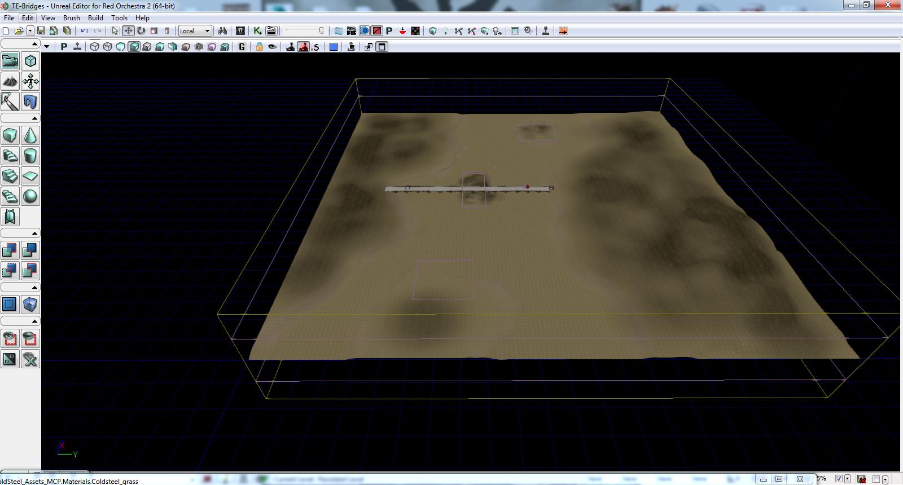Click the CSG Add button
This screenshot has width=903, height=485.
(x=10, y=250)
